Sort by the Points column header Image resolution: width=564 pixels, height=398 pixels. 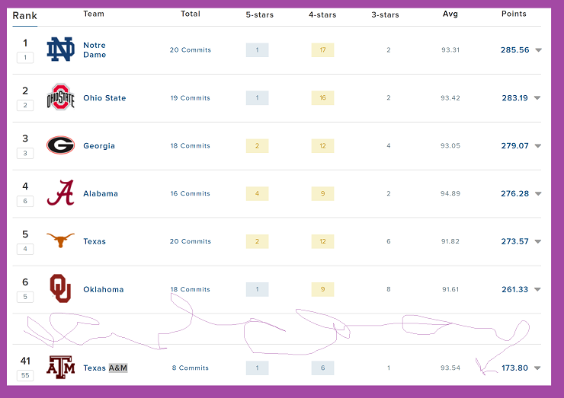click(514, 14)
